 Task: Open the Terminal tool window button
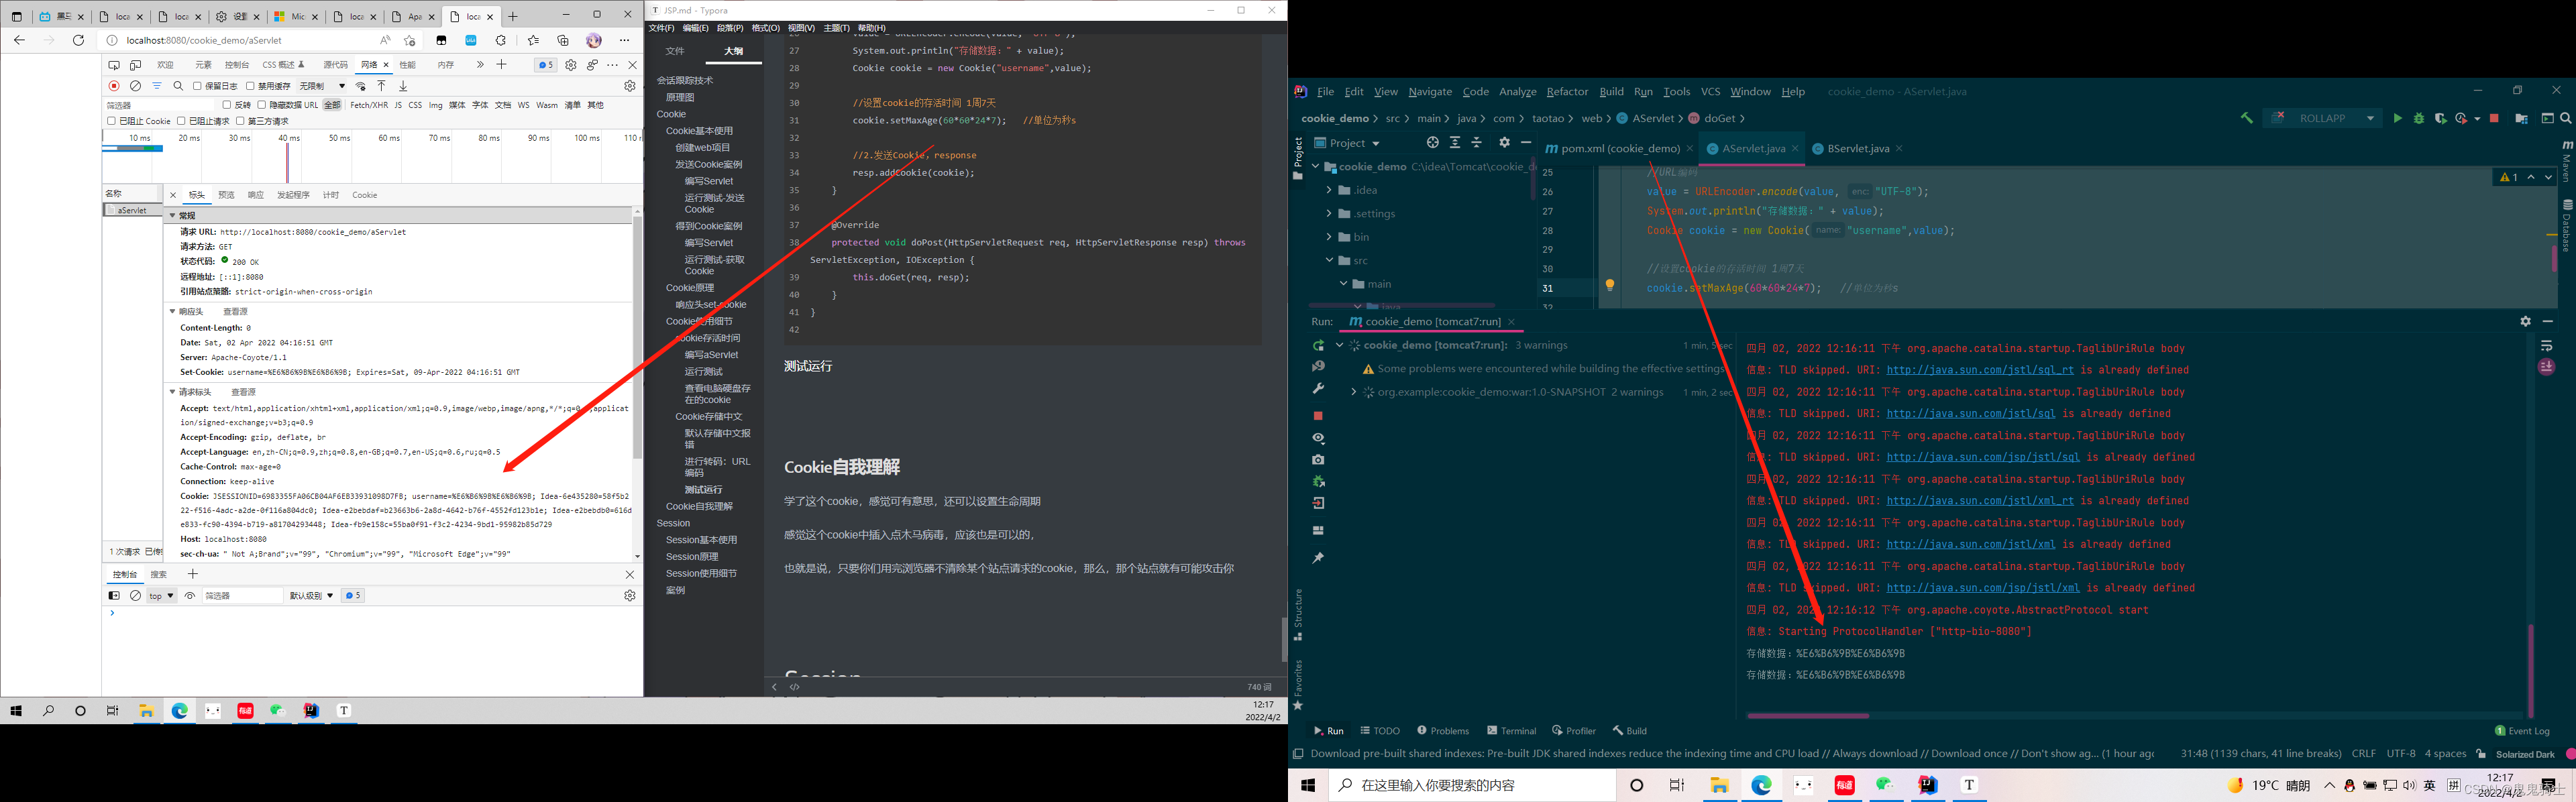click(1511, 731)
